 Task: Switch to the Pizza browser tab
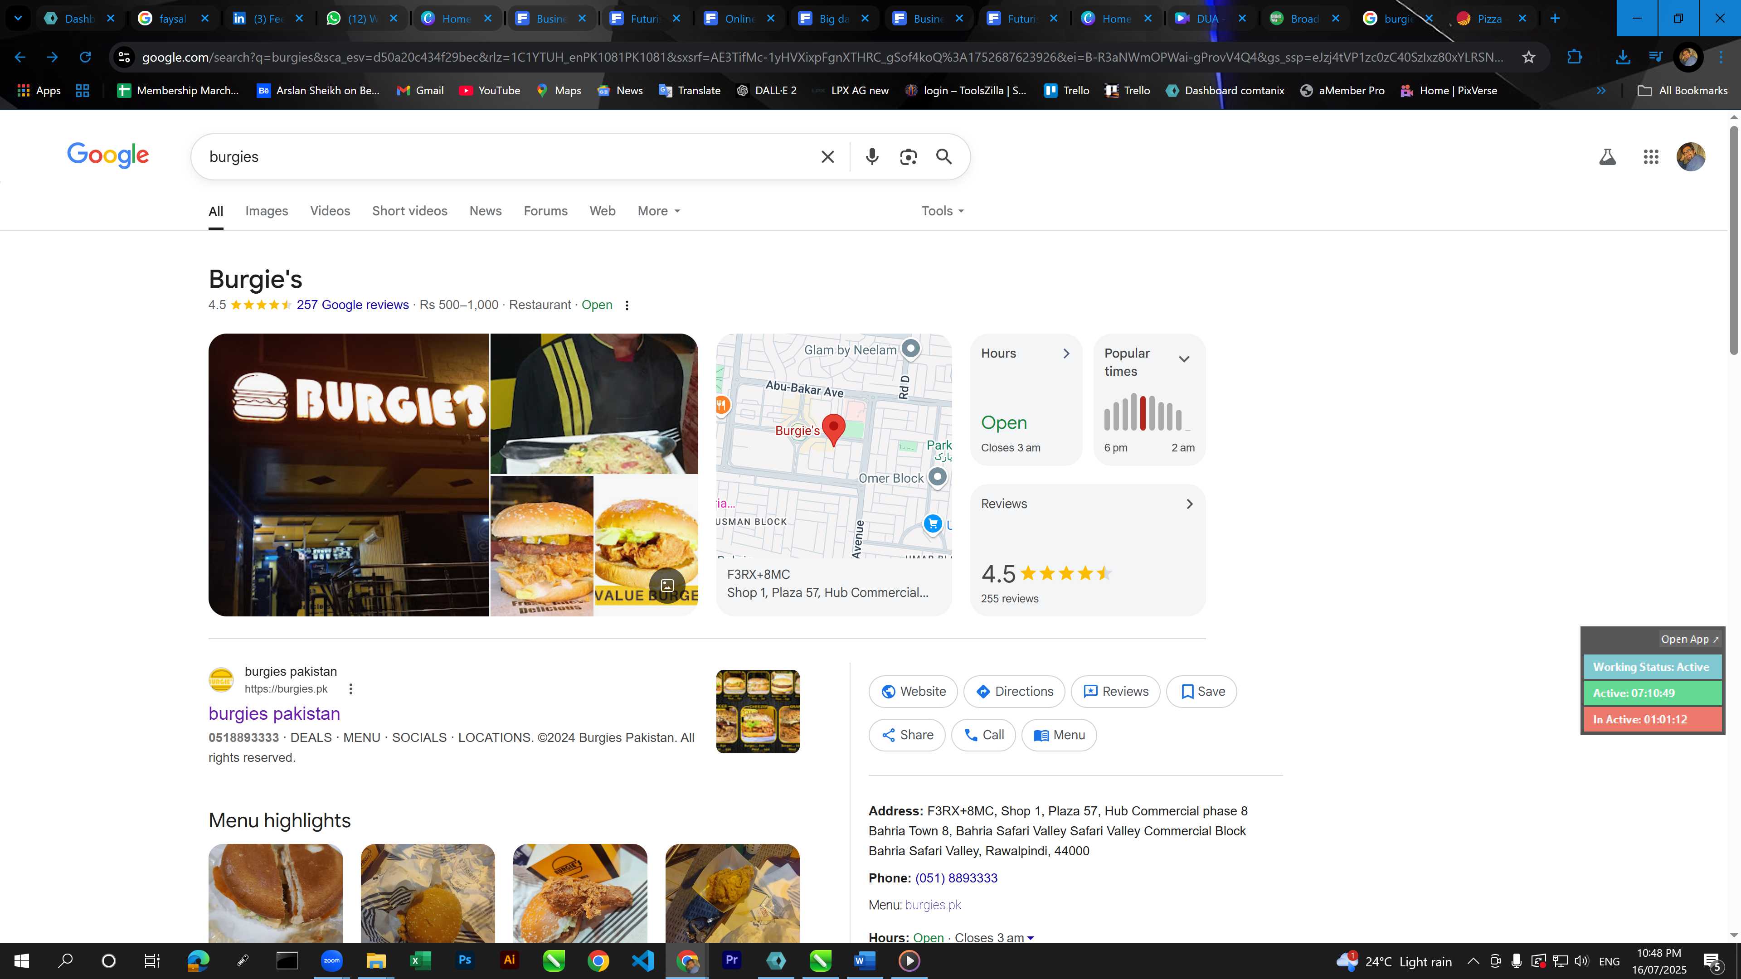click(x=1489, y=18)
